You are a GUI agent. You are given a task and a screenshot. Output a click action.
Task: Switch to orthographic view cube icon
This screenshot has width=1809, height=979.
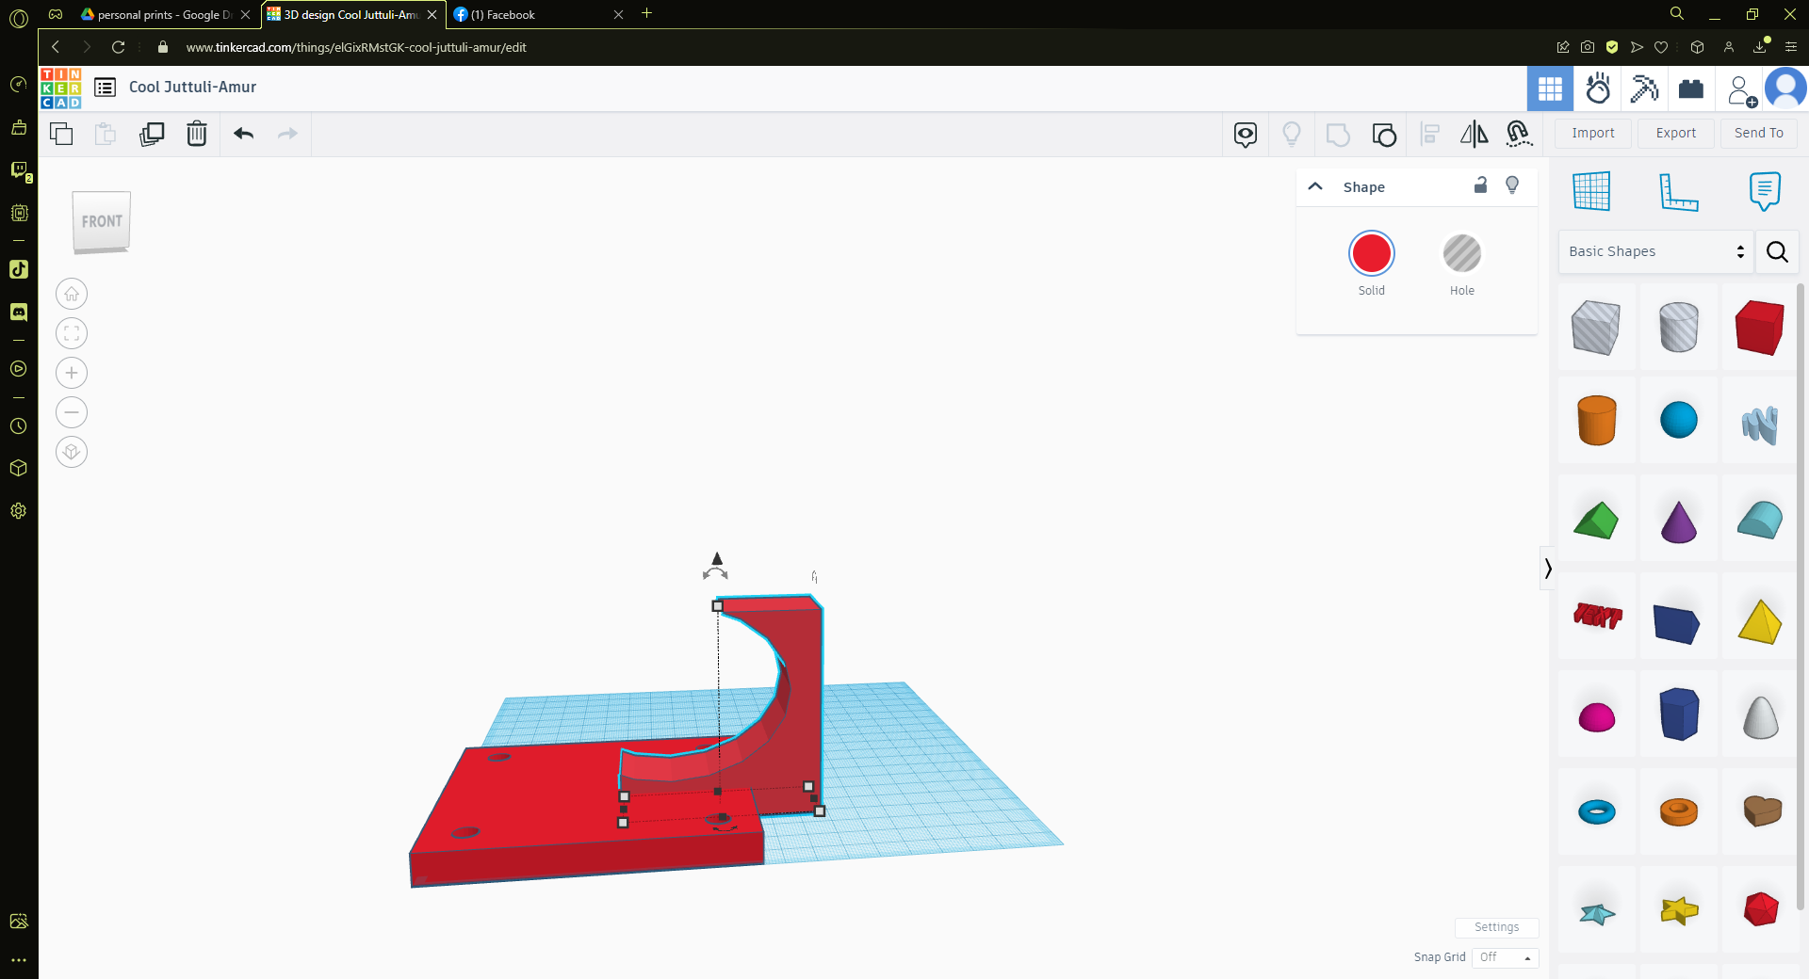[x=72, y=453]
